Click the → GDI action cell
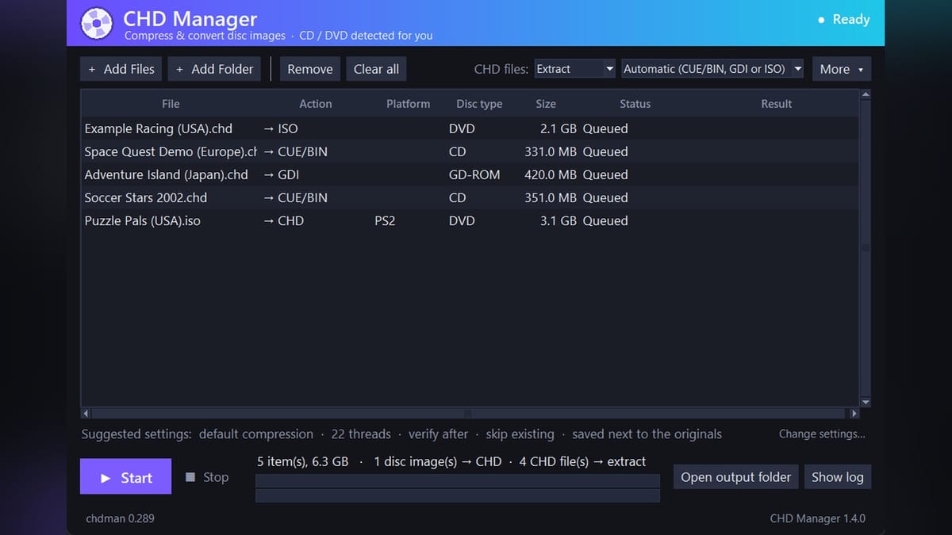The width and height of the screenshot is (952, 535). tap(282, 174)
